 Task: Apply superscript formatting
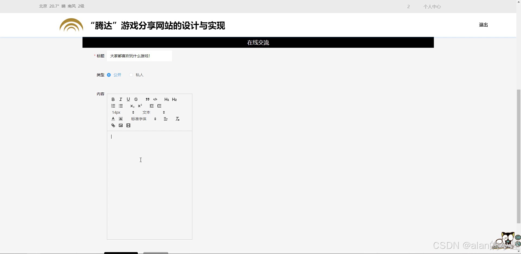[x=140, y=106]
